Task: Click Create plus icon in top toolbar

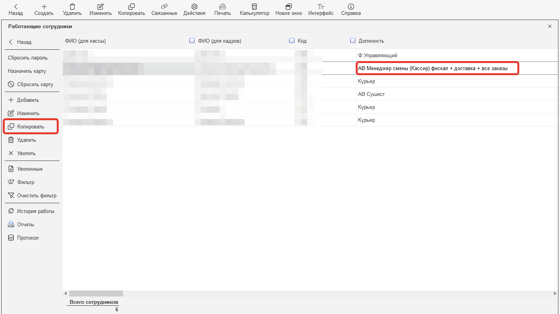Action: pos(44,7)
